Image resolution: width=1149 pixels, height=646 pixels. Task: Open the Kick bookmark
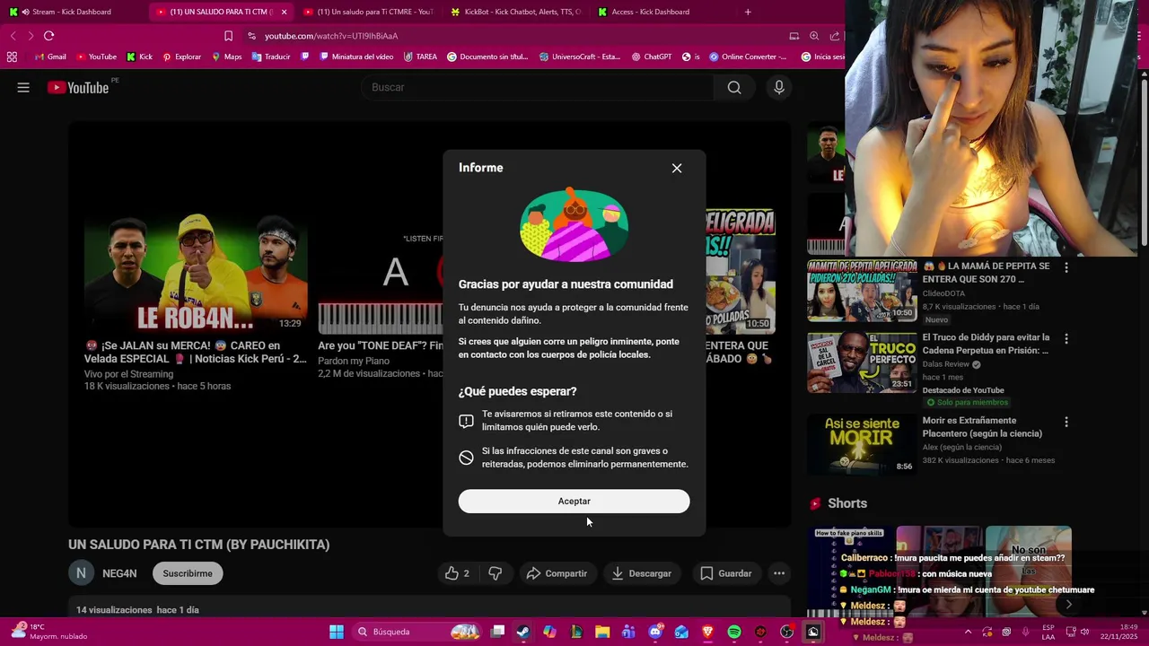click(139, 57)
